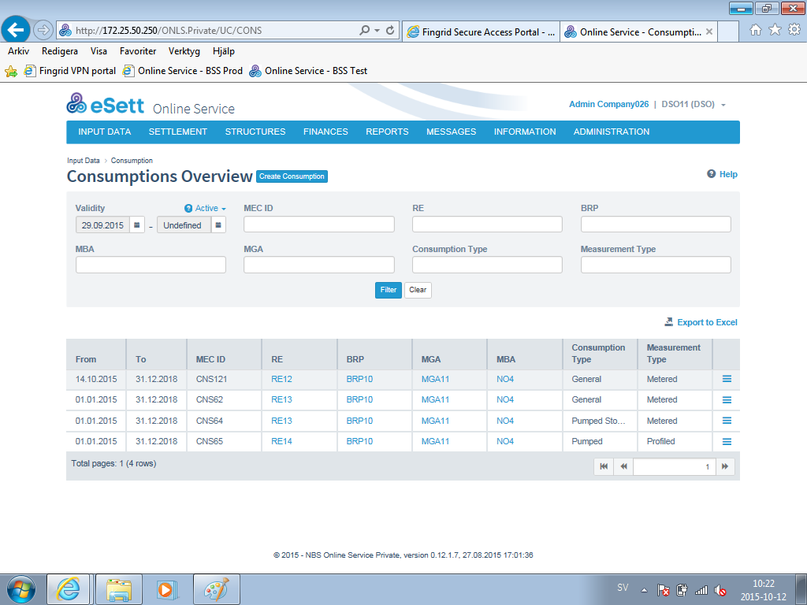The width and height of the screenshot is (807, 605).
Task: Click the Admin Company026 link
Action: click(x=609, y=105)
